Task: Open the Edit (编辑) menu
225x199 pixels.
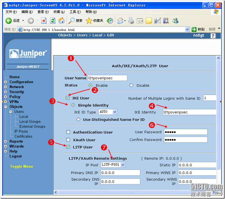Action: click(x=27, y=12)
